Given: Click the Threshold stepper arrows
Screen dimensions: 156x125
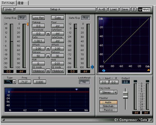Looking at the screenshot, I should [48, 34].
